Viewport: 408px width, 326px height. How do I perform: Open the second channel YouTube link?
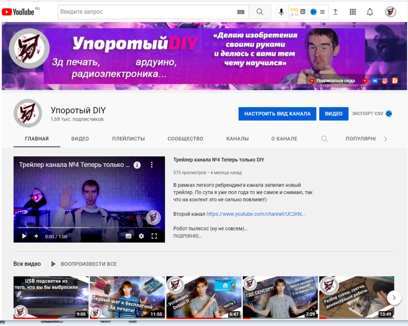tap(256, 214)
